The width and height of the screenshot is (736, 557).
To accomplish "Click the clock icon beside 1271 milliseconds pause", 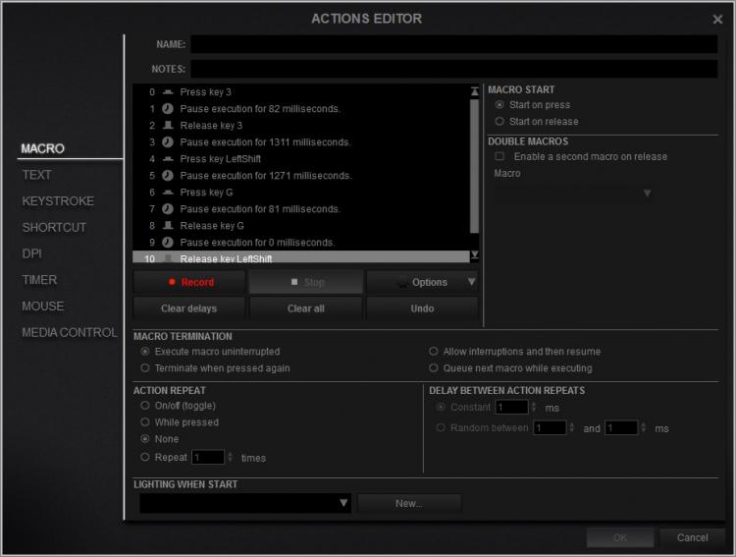I will tap(168, 175).
